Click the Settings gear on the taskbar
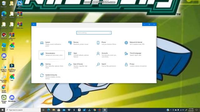Image resolution: width=200 pixels, height=112 pixels. [x=105, y=110]
